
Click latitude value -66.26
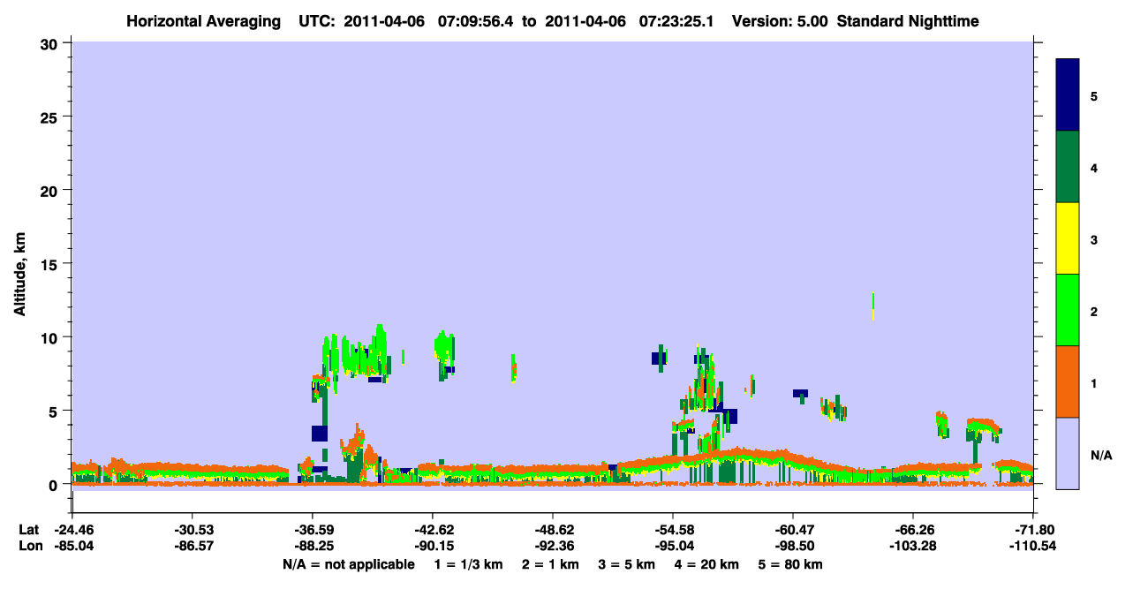(913, 530)
